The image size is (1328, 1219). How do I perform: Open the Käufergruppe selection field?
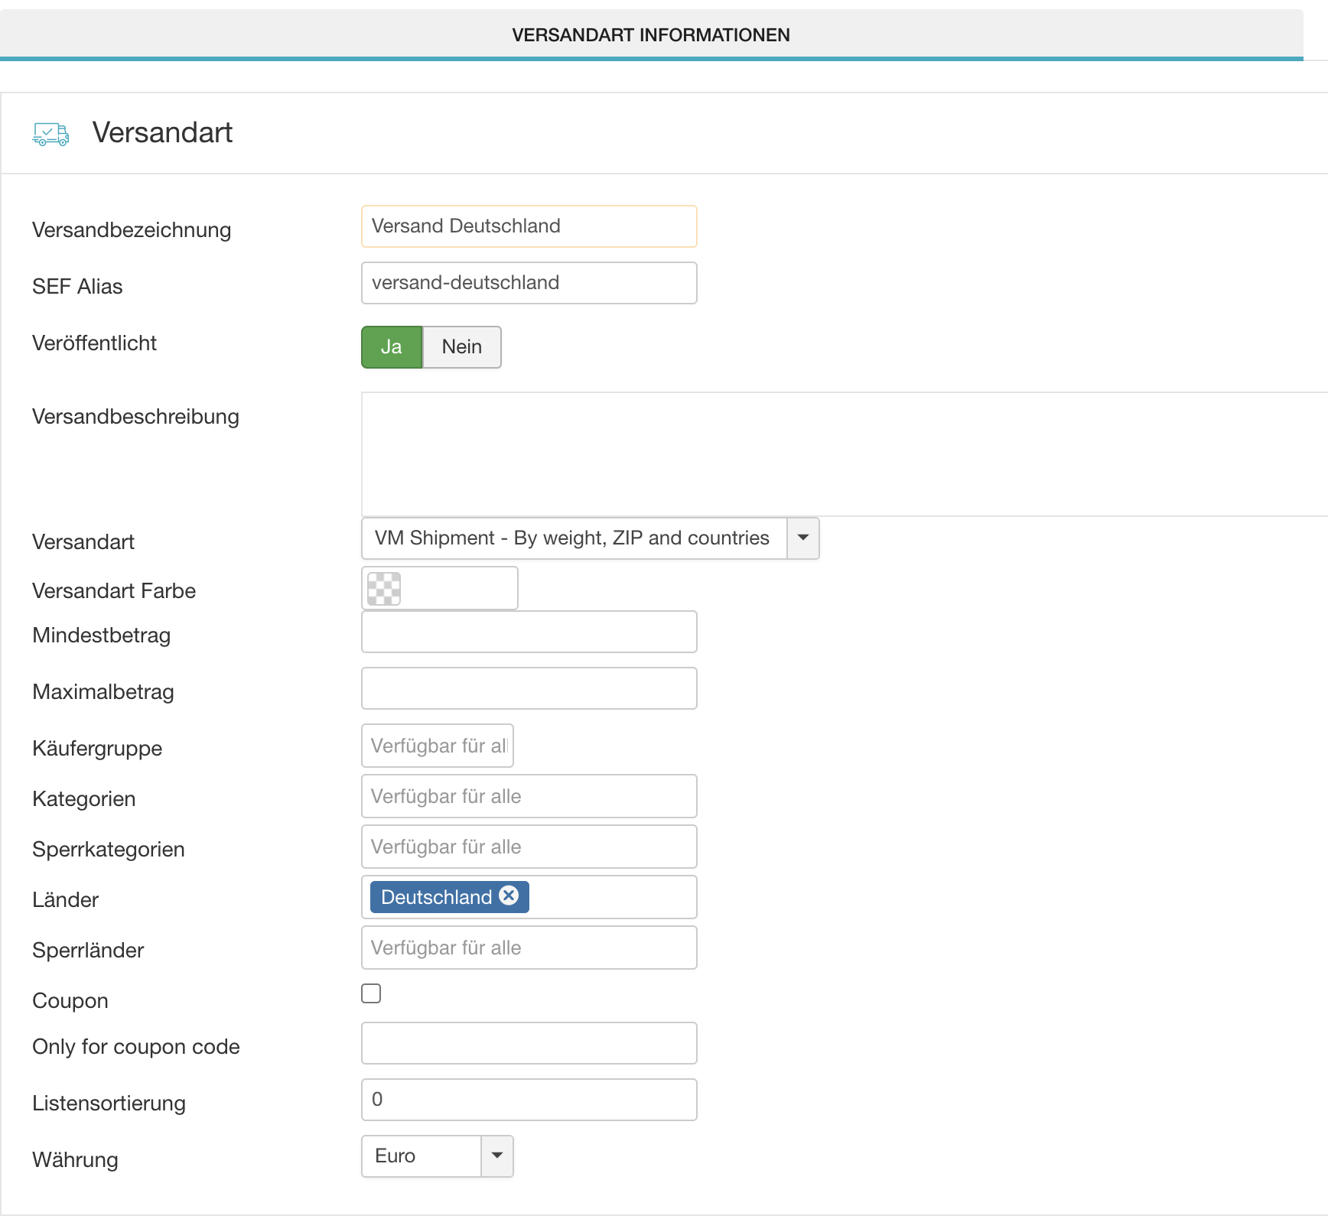pyautogui.click(x=437, y=746)
